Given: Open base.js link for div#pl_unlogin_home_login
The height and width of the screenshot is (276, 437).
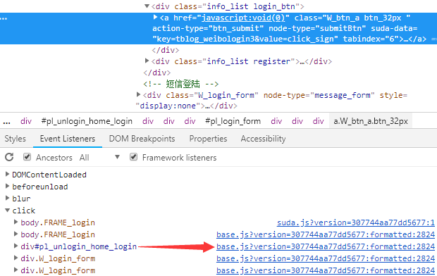Looking at the screenshot, I should coord(326,246).
